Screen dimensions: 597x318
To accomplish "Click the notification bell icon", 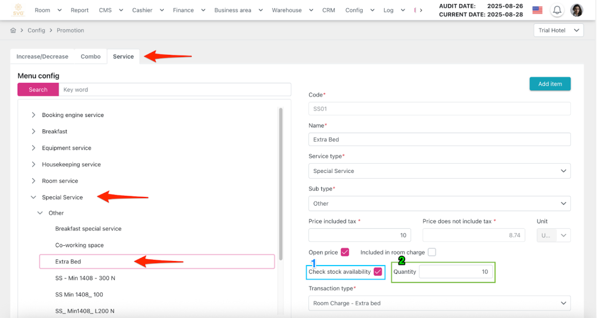I will point(557,10).
